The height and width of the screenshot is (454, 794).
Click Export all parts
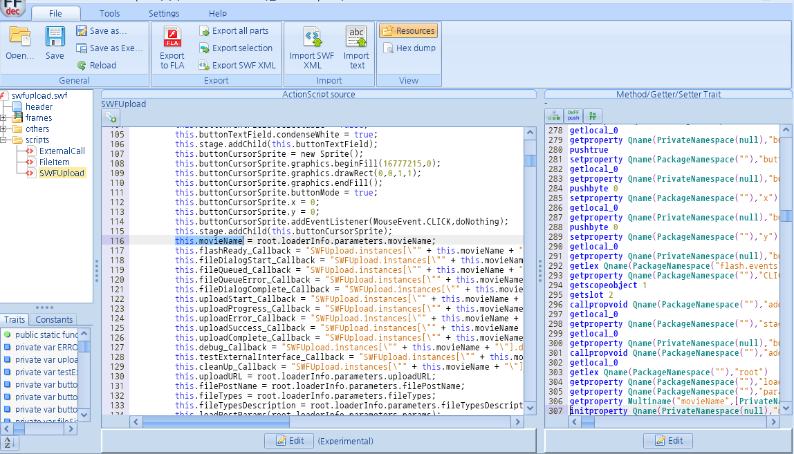click(234, 31)
